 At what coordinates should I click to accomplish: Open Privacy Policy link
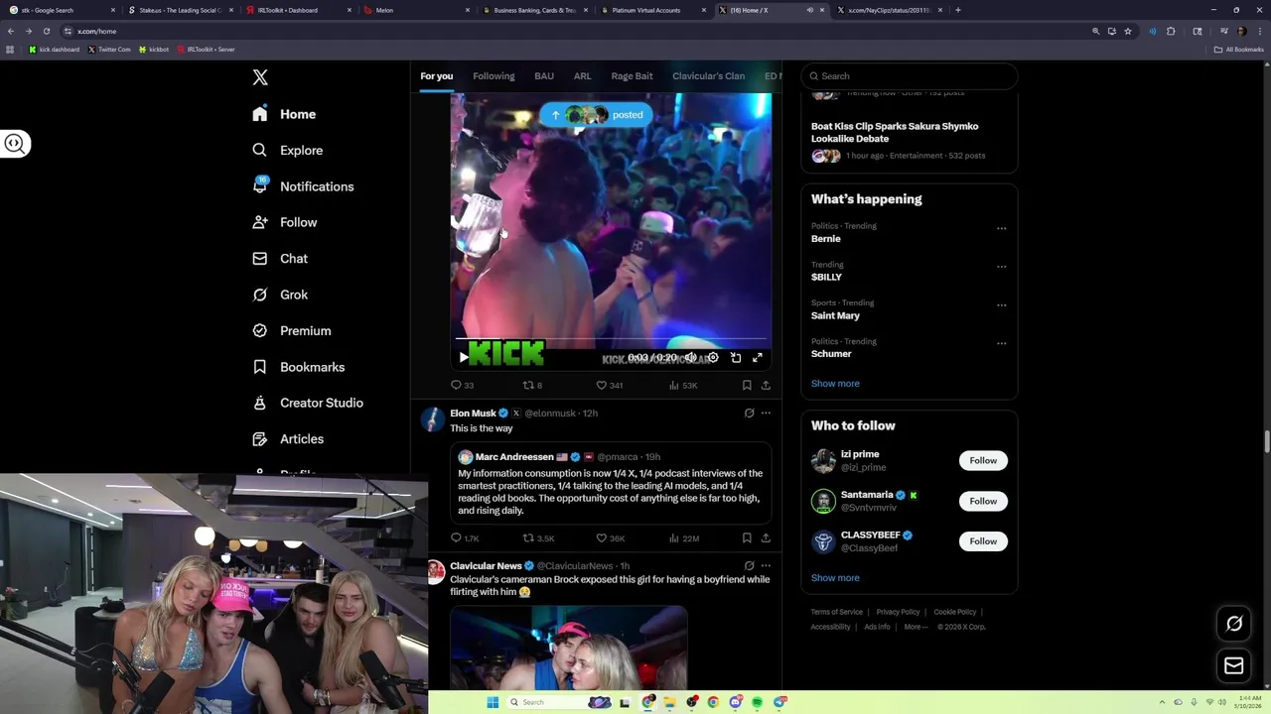pos(898,612)
